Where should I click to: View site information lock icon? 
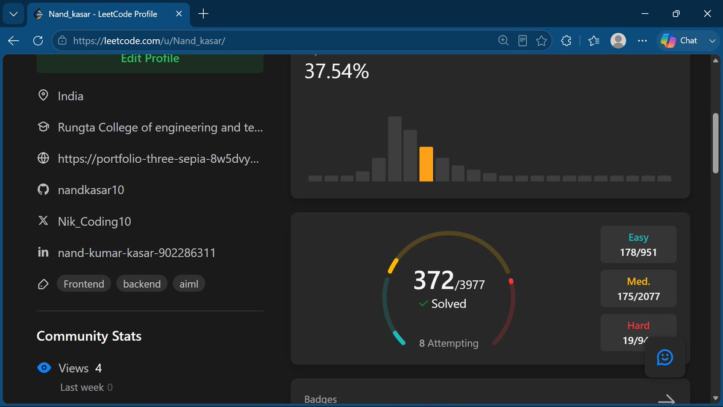coord(63,40)
